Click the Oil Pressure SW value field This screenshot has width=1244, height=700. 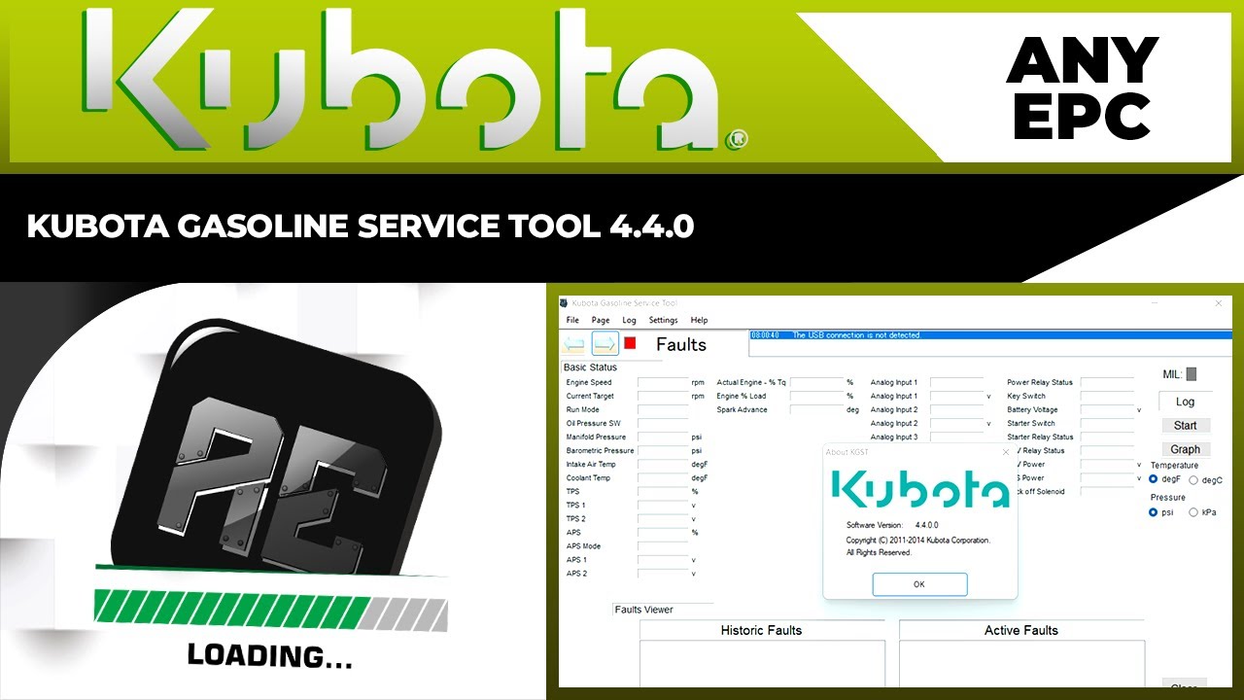(x=663, y=424)
